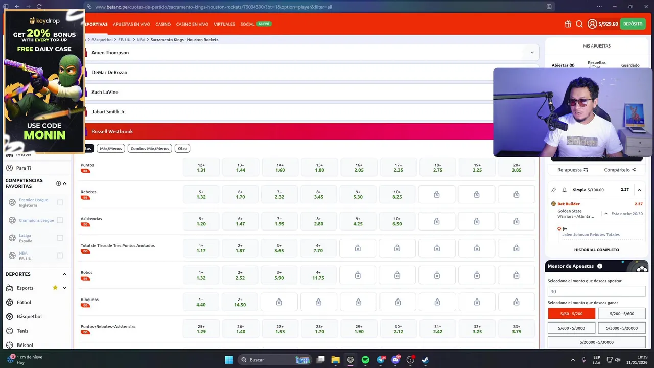Click the Windows taskbar Buscar search box
Screen dimensions: 654x368
275,360
